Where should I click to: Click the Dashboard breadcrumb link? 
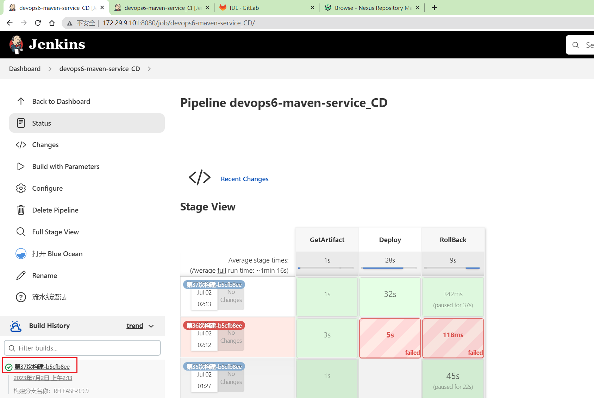click(x=25, y=69)
